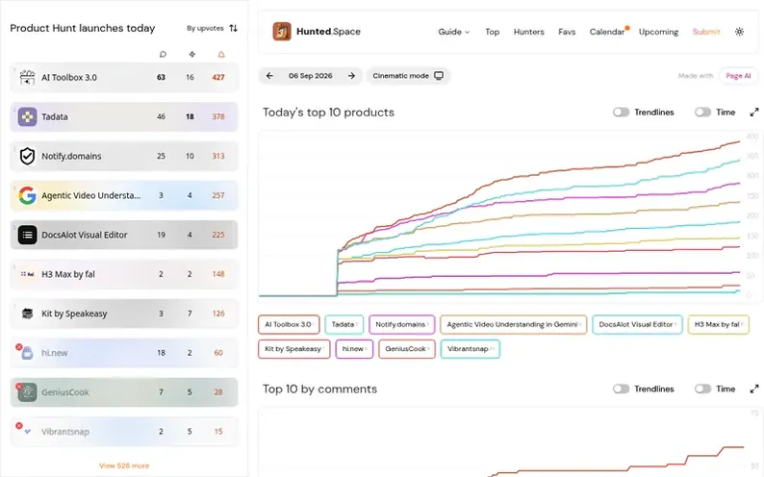Click AI Toolbox 3.0 upvote count 427
764x477 pixels.
[218, 77]
